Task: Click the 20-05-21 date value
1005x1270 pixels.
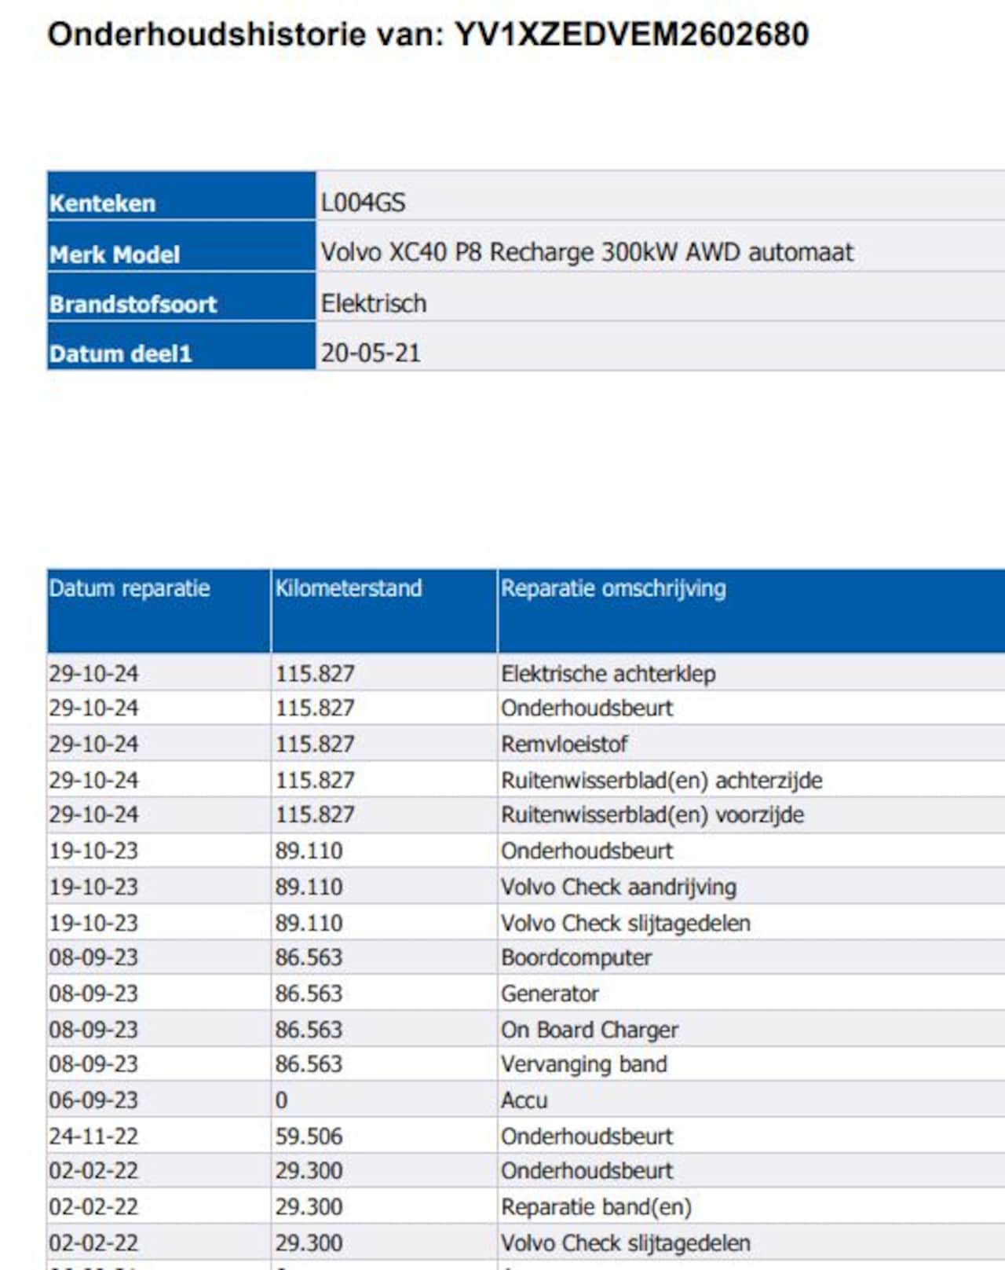Action: (371, 353)
